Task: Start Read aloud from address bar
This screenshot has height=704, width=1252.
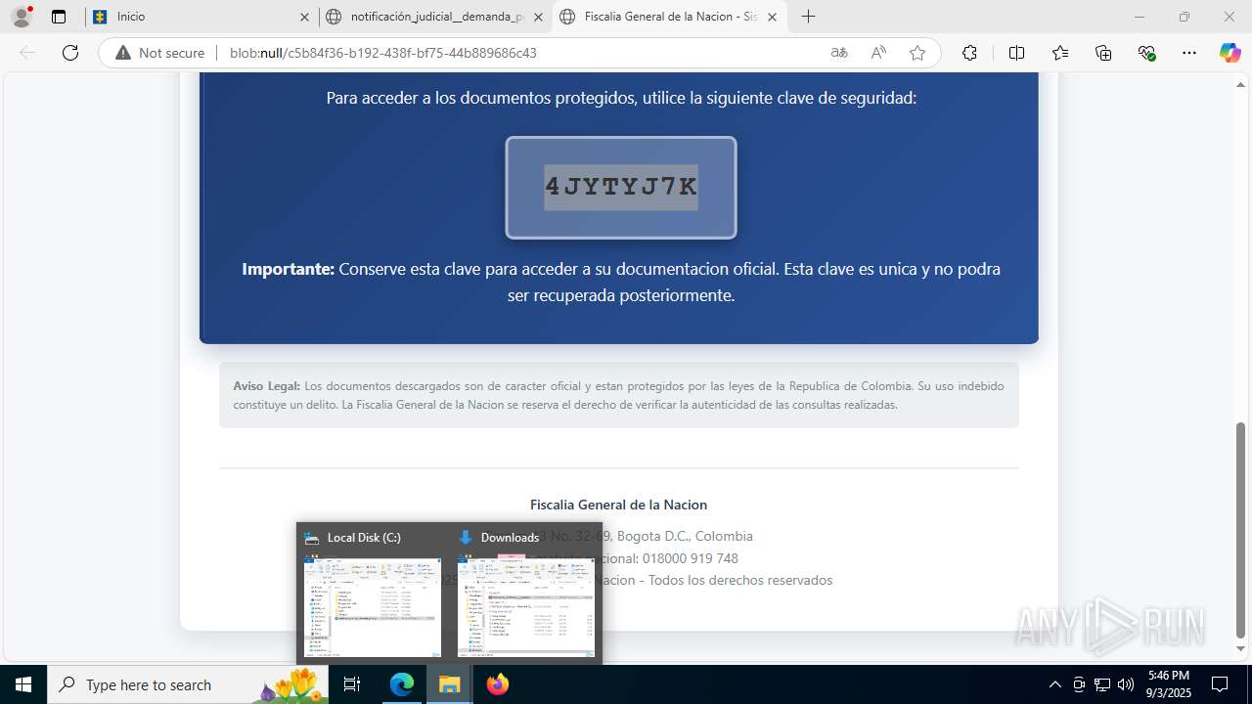Action: [x=878, y=53]
